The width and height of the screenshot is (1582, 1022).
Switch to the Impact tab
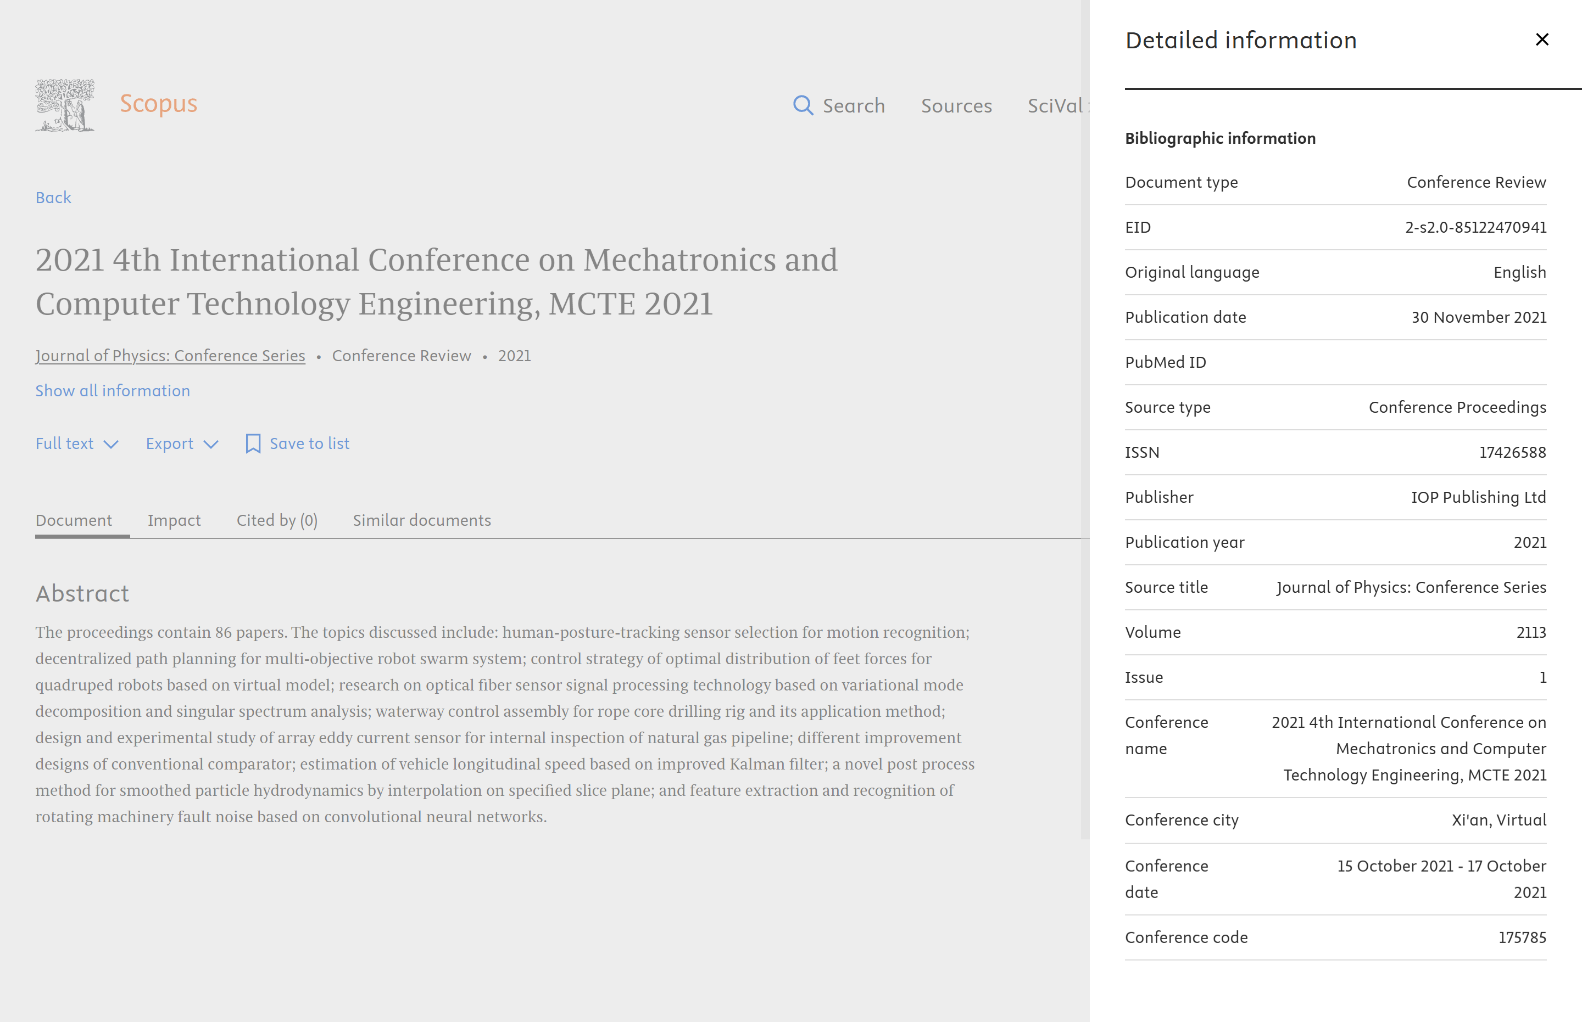(x=175, y=520)
